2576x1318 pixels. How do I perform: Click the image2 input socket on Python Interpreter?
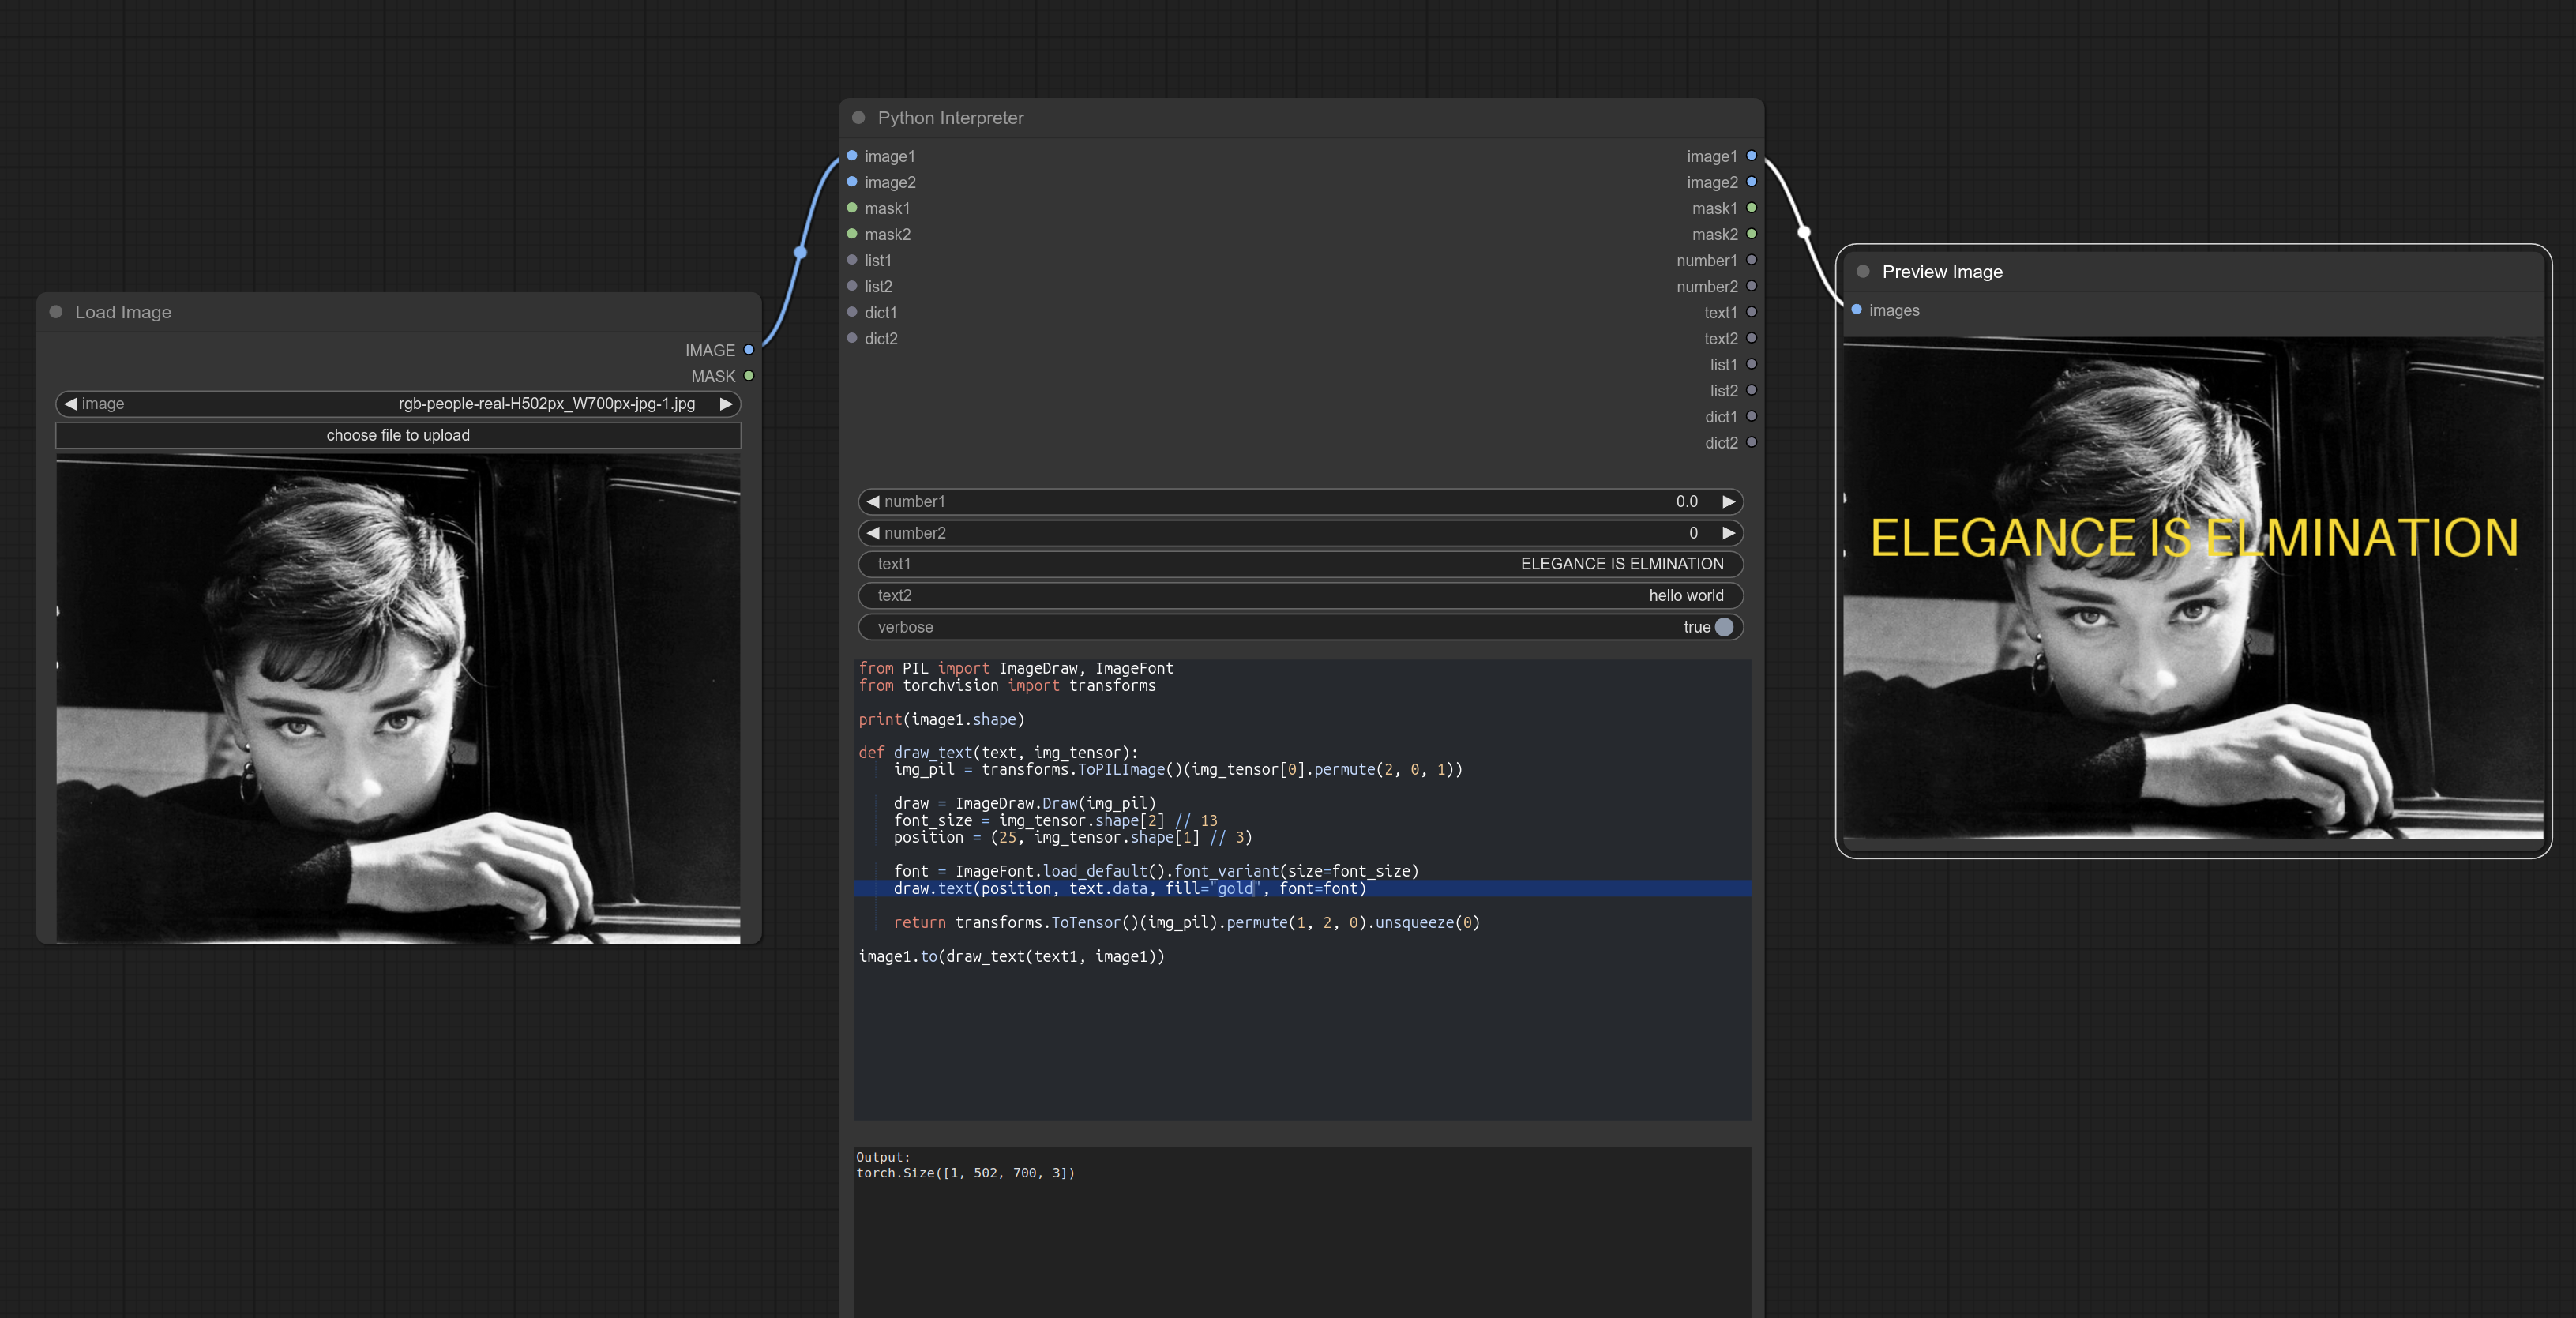tap(852, 182)
